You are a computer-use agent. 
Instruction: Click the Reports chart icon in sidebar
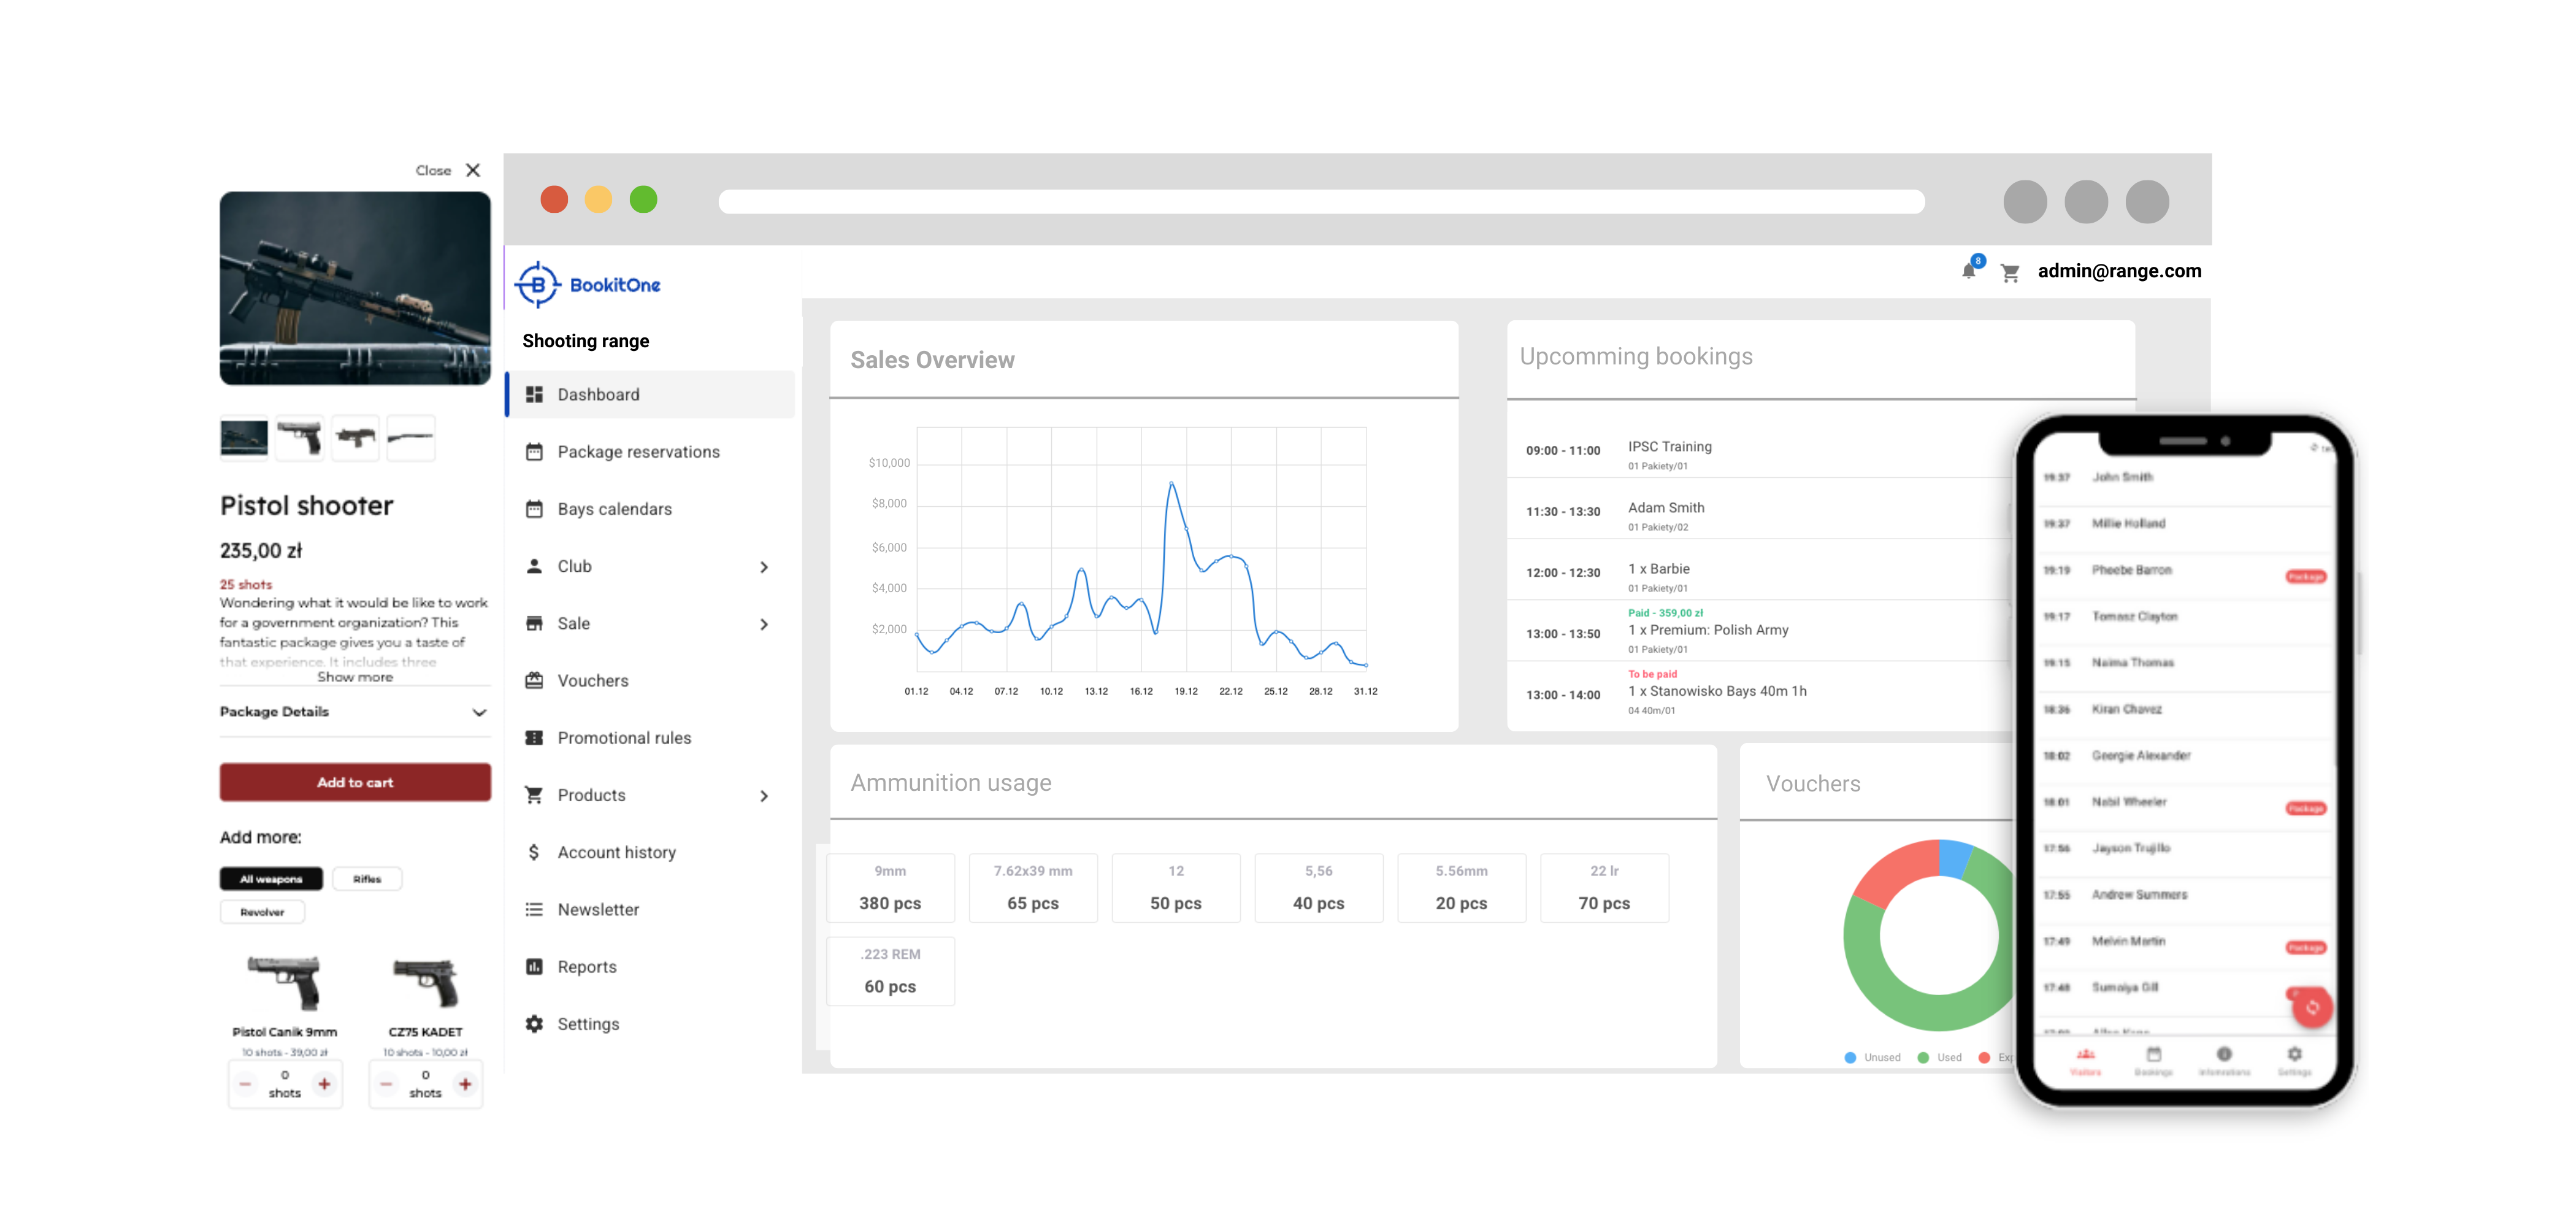[x=534, y=967]
